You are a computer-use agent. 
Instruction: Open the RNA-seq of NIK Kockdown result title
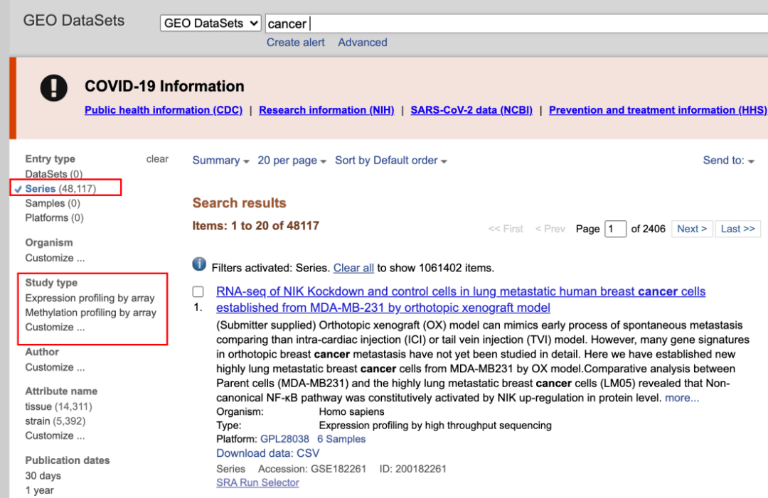point(461,299)
